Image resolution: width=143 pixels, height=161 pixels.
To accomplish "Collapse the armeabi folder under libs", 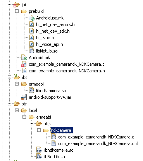I will (x=17, y=84).
